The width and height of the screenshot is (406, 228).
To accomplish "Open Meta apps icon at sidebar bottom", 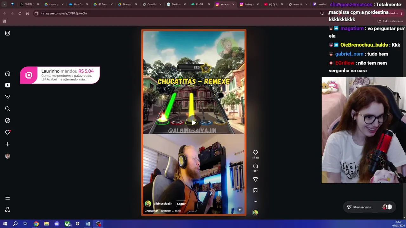I will (8, 210).
